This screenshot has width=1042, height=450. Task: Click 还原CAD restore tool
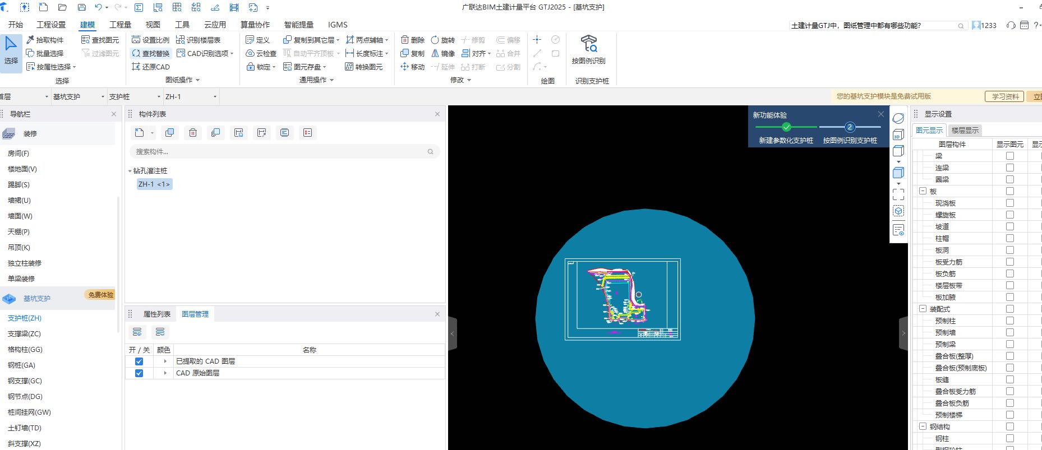(150, 67)
